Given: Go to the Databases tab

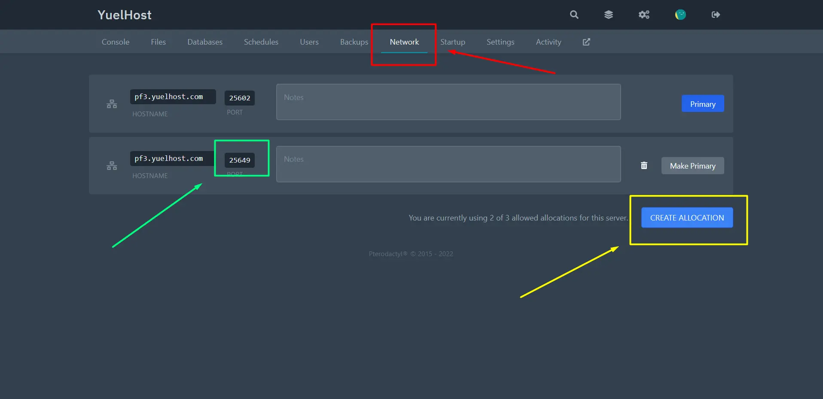Looking at the screenshot, I should pos(205,42).
